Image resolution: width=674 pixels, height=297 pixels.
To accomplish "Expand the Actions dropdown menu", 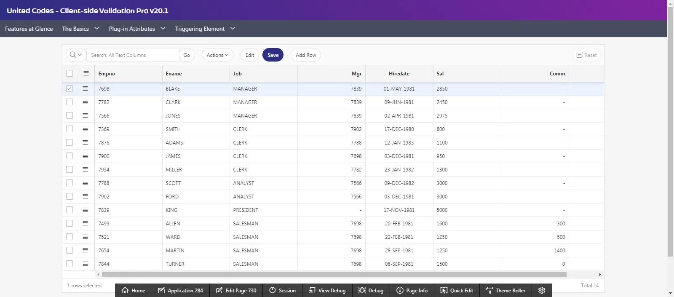I will pos(217,55).
